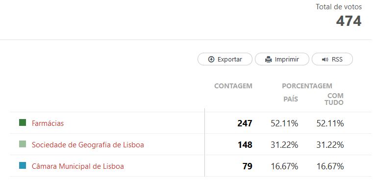Open the Farmácias link

[48, 123]
